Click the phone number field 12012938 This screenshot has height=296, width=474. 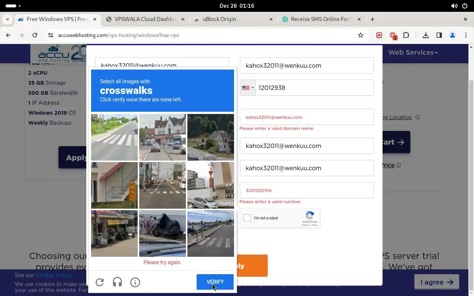pyautogui.click(x=314, y=88)
